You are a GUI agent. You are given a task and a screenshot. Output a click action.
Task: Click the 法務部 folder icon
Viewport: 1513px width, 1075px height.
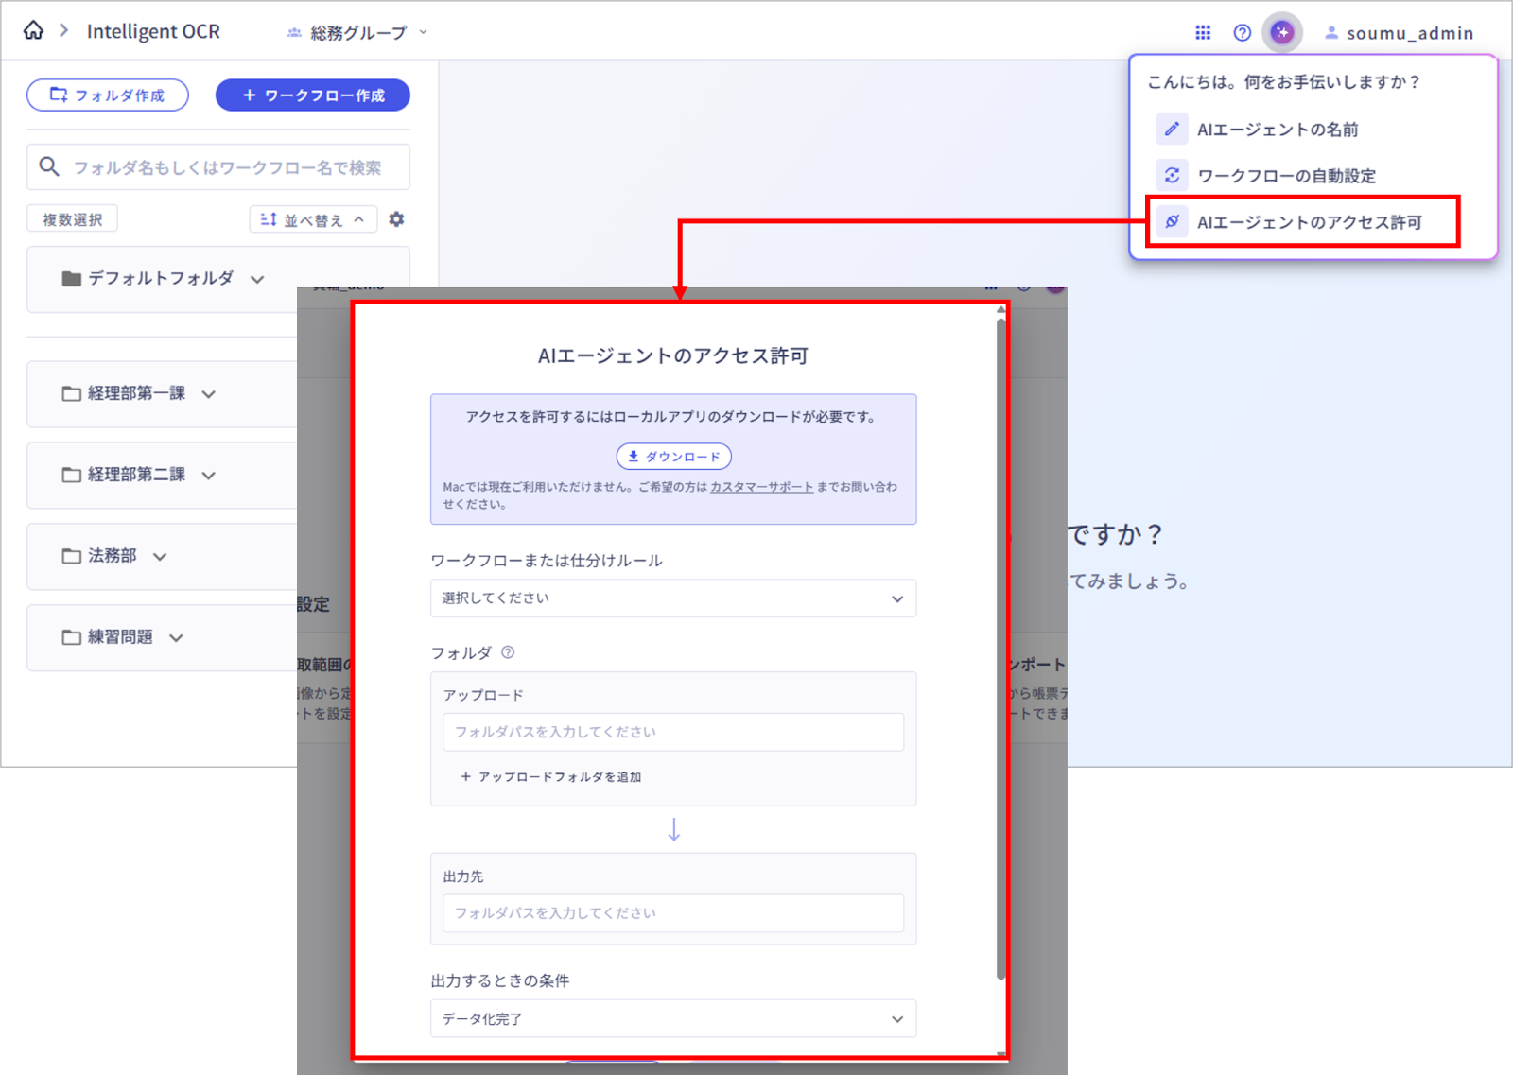point(72,556)
